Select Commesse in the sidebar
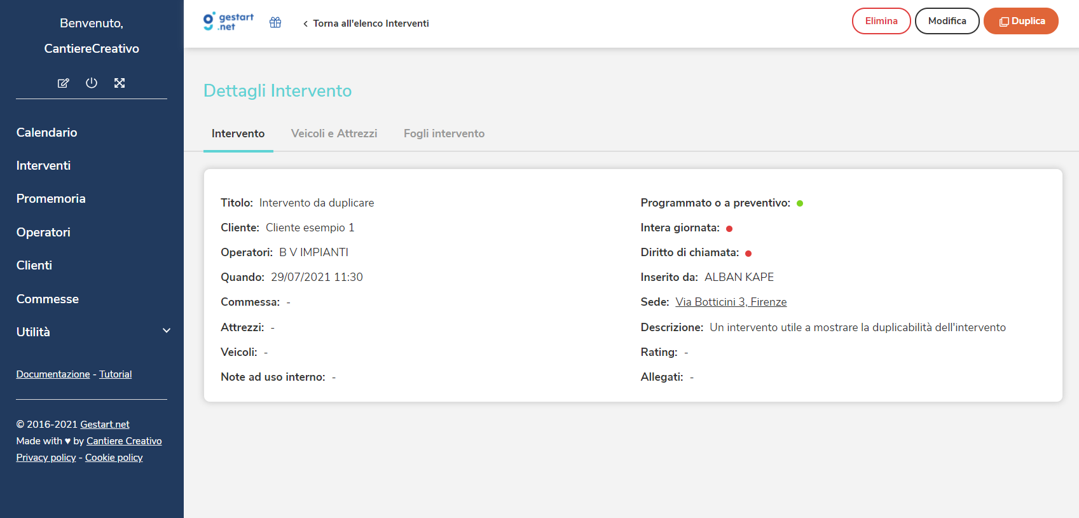 [48, 299]
